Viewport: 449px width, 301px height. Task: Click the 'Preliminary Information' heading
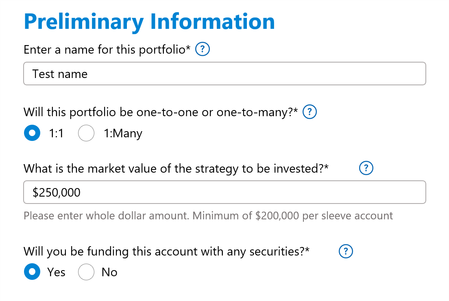pos(149,21)
